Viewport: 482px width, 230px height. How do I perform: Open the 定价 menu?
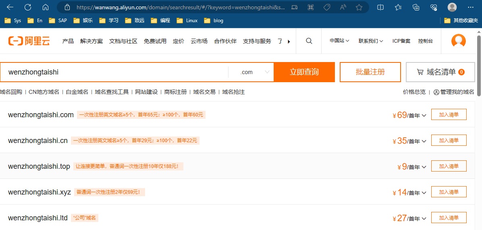(179, 41)
